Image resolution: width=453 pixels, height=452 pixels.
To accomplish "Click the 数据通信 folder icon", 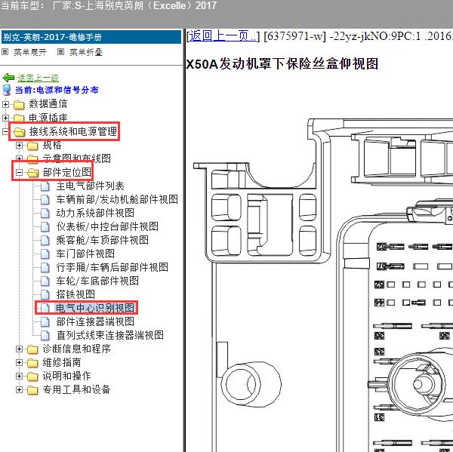I will click(x=19, y=105).
